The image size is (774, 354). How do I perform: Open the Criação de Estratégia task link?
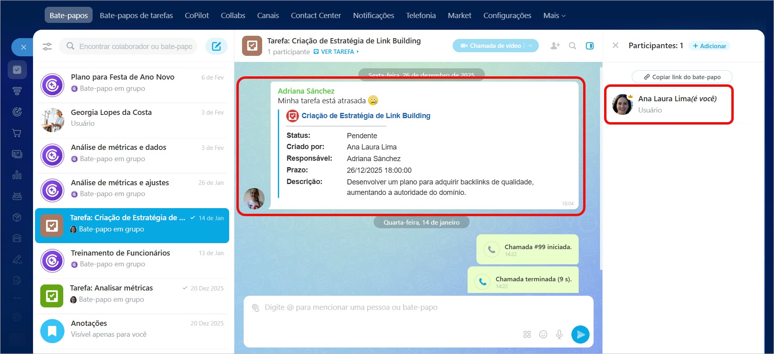point(366,116)
